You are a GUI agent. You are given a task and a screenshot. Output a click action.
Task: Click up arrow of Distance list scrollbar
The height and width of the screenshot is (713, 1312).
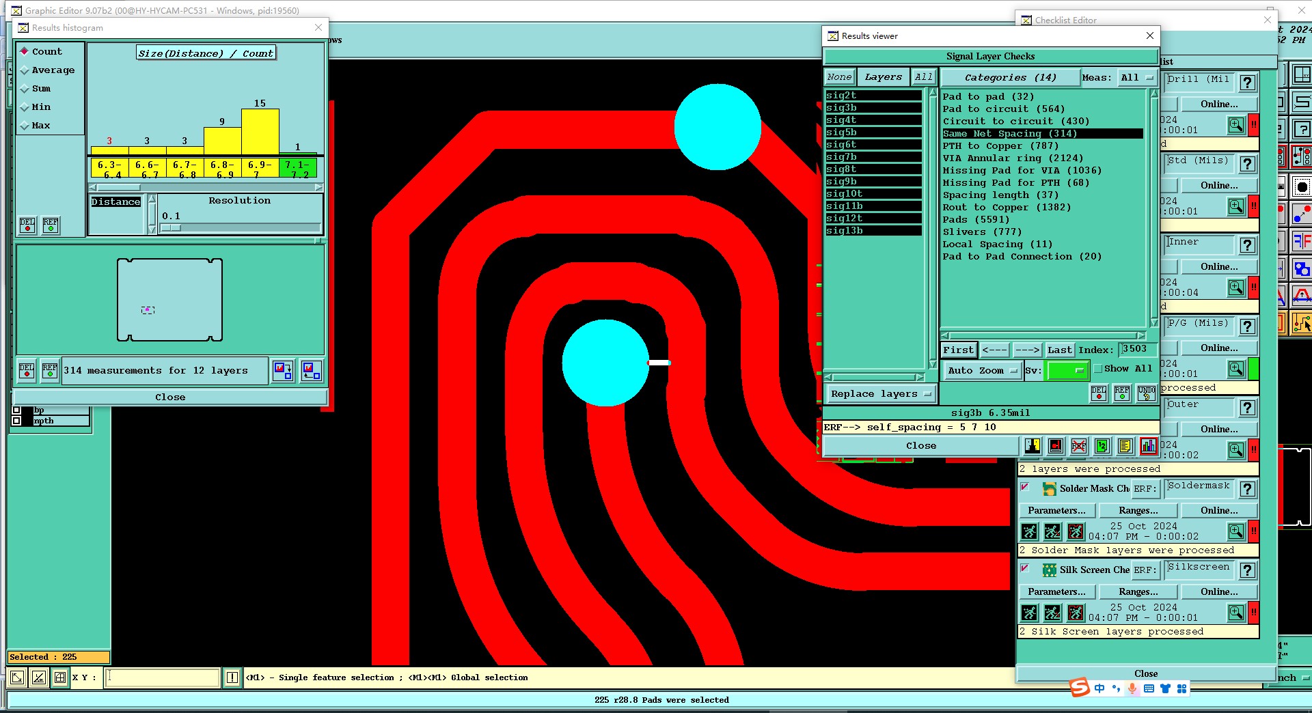point(152,199)
